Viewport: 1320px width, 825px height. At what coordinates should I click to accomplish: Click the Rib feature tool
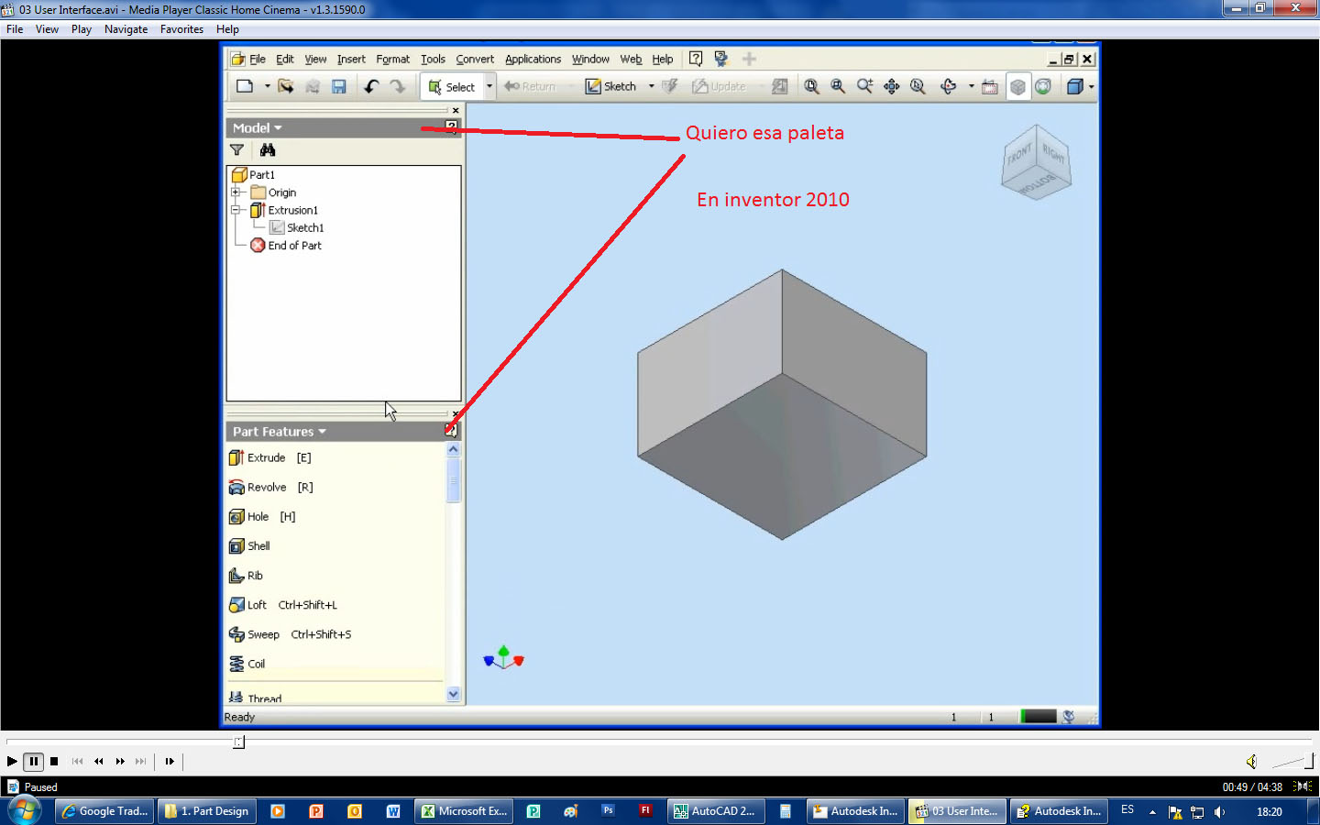246,576
